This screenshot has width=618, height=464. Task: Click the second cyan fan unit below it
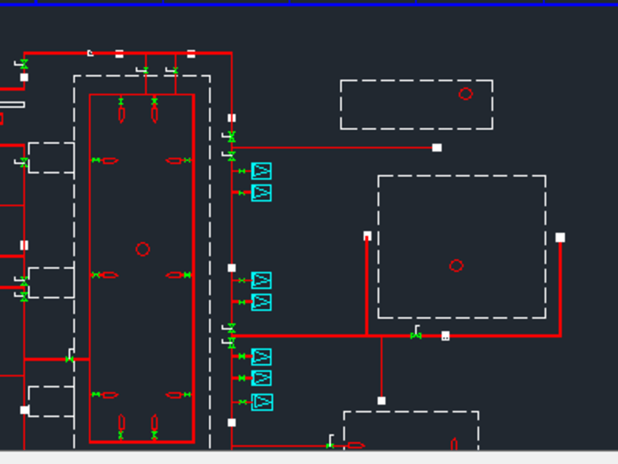(x=261, y=192)
